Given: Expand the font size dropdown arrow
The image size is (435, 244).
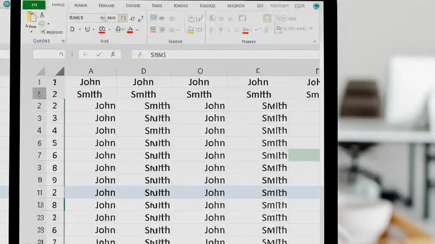Looking at the screenshot, I should [117, 18].
